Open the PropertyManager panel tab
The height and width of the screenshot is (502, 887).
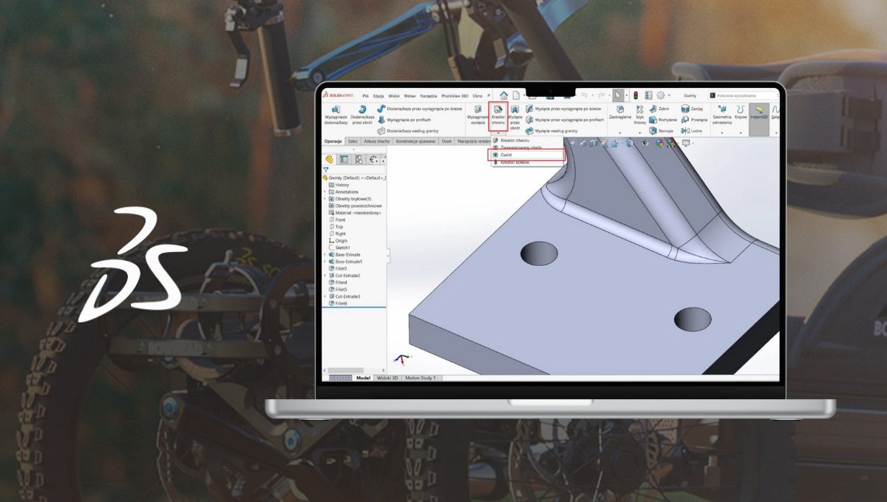344,159
